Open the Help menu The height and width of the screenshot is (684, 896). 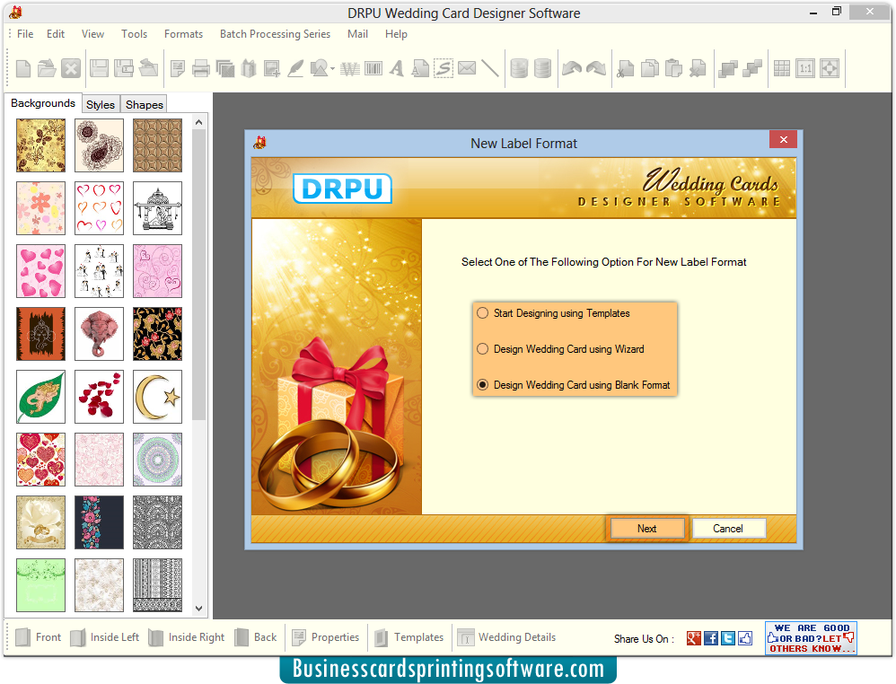(x=396, y=34)
